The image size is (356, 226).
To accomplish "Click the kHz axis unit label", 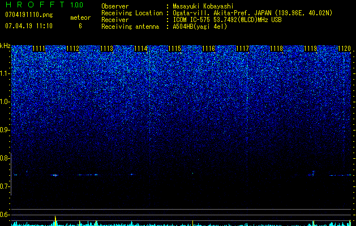I will click(5, 46).
